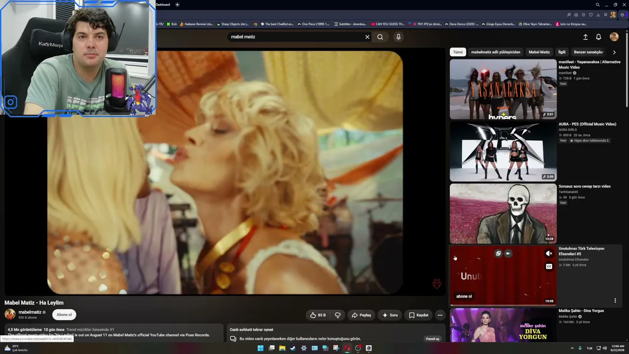
Task: Select the 'Benzer sanatçılar' filter chip
Action: [588, 52]
